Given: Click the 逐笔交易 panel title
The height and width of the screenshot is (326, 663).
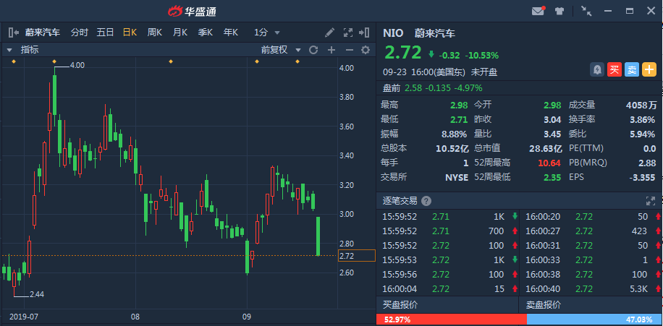Looking at the screenshot, I should pyautogui.click(x=400, y=201).
